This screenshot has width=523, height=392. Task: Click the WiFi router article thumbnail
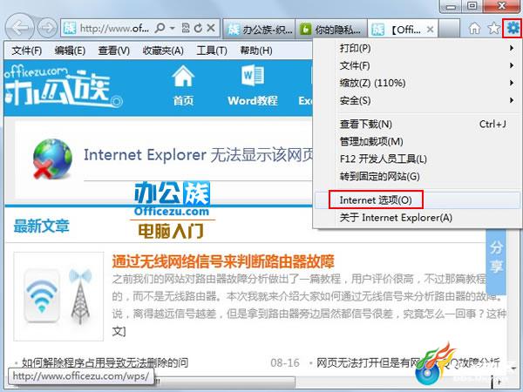click(x=58, y=296)
